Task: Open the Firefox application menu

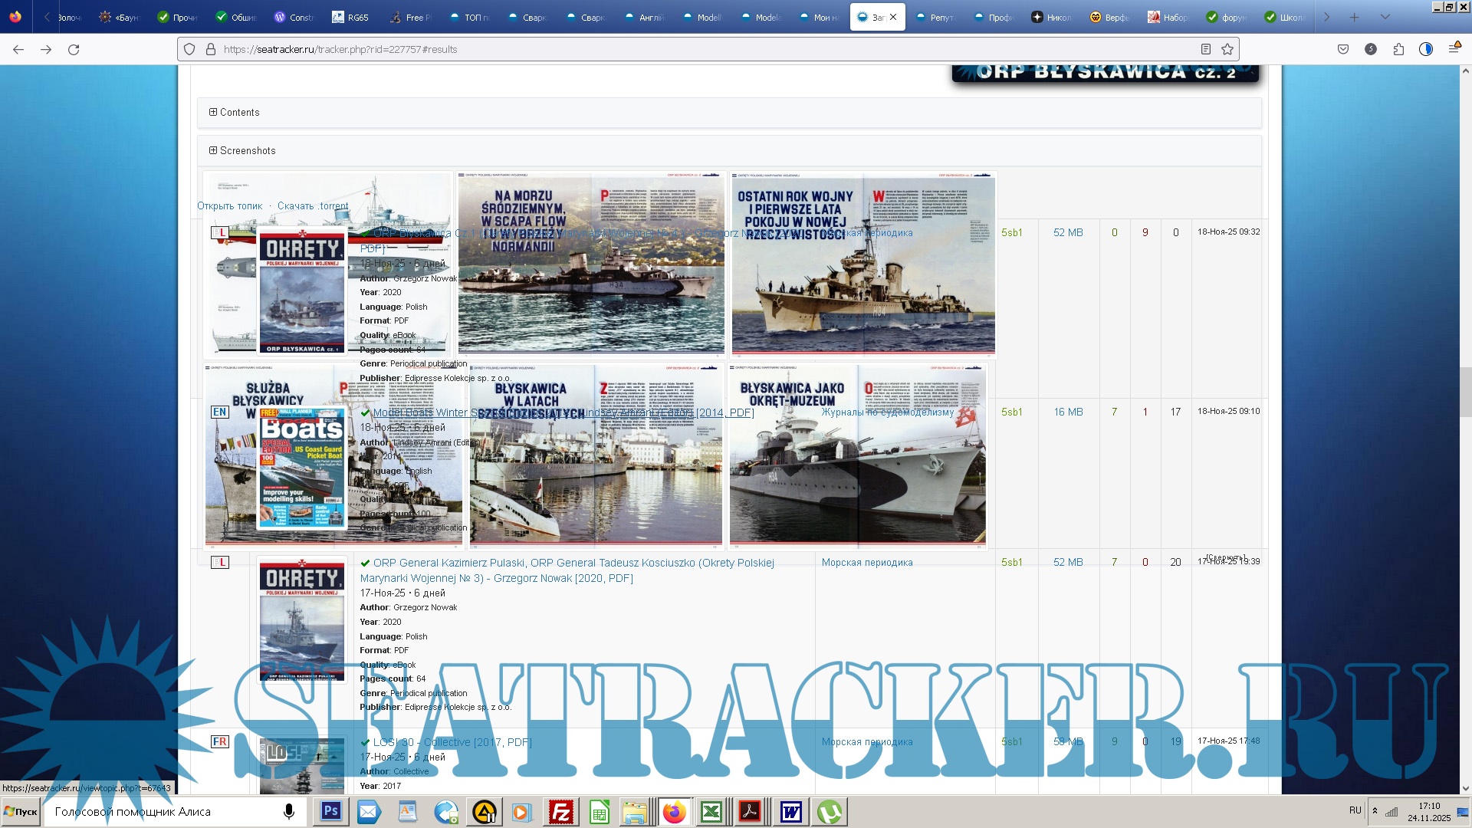Action: pyautogui.click(x=1454, y=49)
